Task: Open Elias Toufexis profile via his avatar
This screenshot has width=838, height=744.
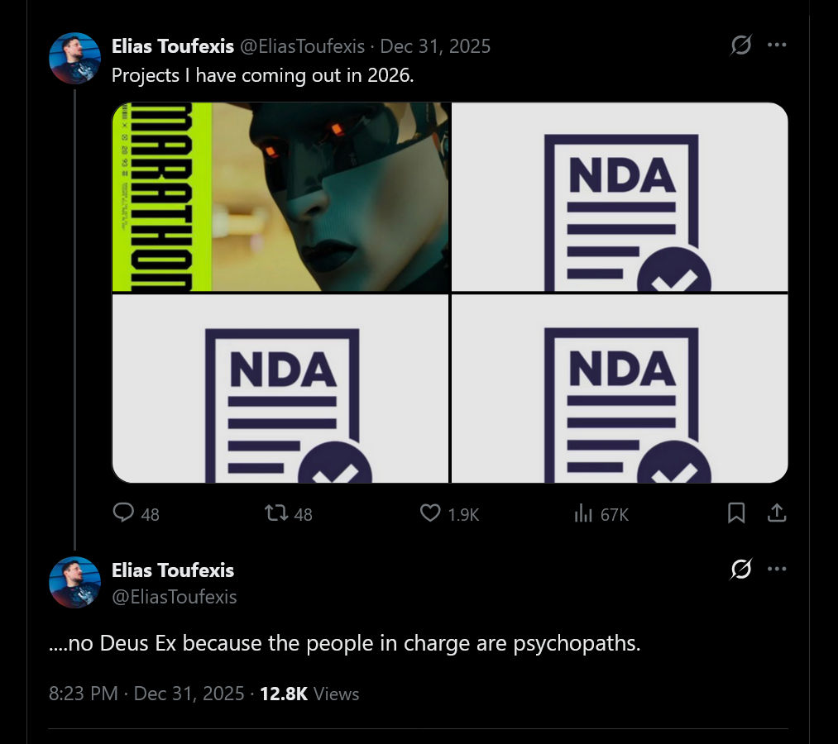Action: point(74,58)
